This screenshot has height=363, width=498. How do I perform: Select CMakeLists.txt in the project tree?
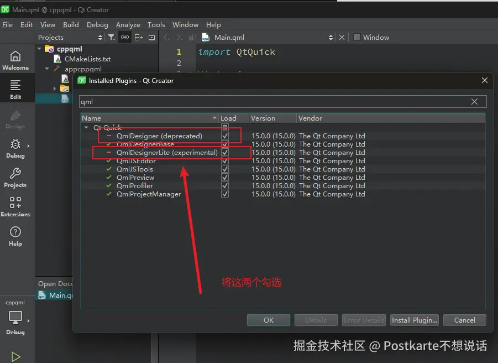pyautogui.click(x=88, y=59)
